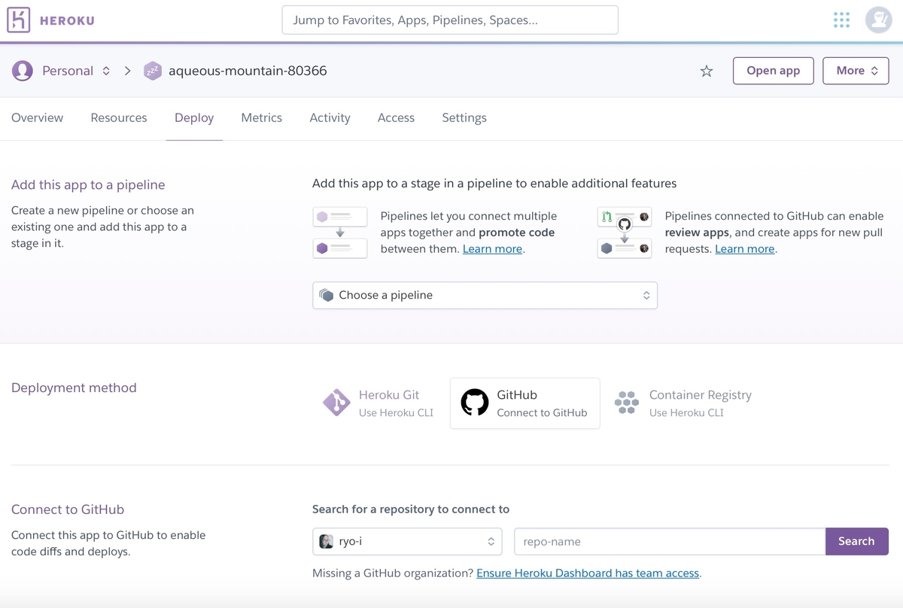Expand the Personal team switcher
This screenshot has height=608, width=903.
tap(106, 71)
